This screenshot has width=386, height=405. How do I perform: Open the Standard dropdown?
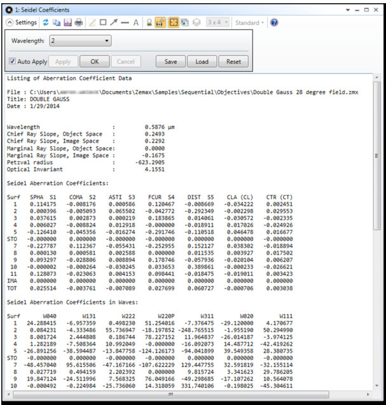pos(249,23)
